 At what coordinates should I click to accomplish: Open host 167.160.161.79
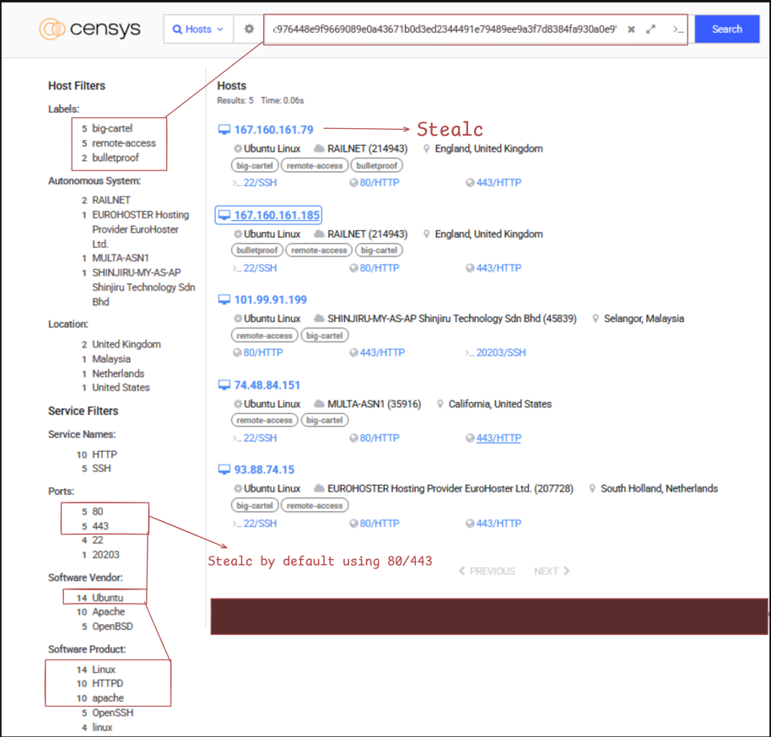click(274, 130)
